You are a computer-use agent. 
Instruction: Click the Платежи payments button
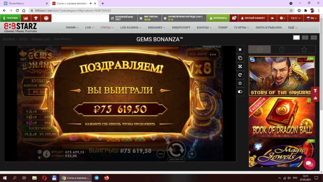point(11,18)
